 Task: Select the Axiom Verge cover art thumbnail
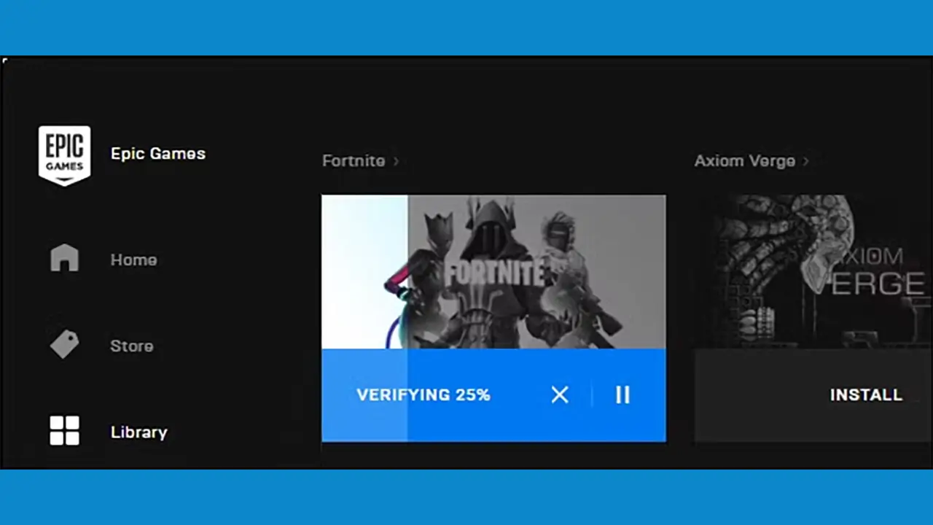pos(813,271)
